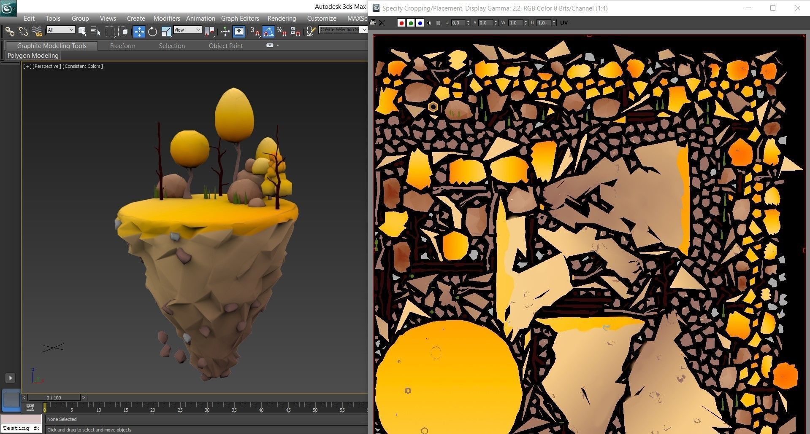Select the Unlink Selection tool

(23, 31)
